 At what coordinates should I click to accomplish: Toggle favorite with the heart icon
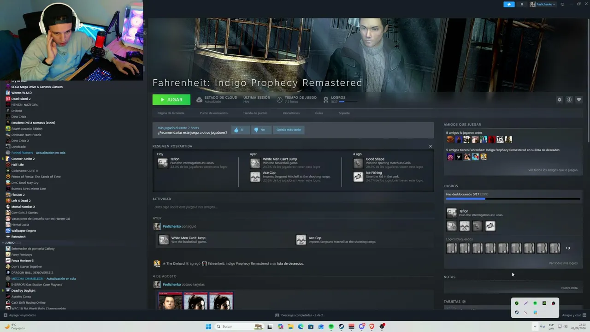[x=579, y=100]
